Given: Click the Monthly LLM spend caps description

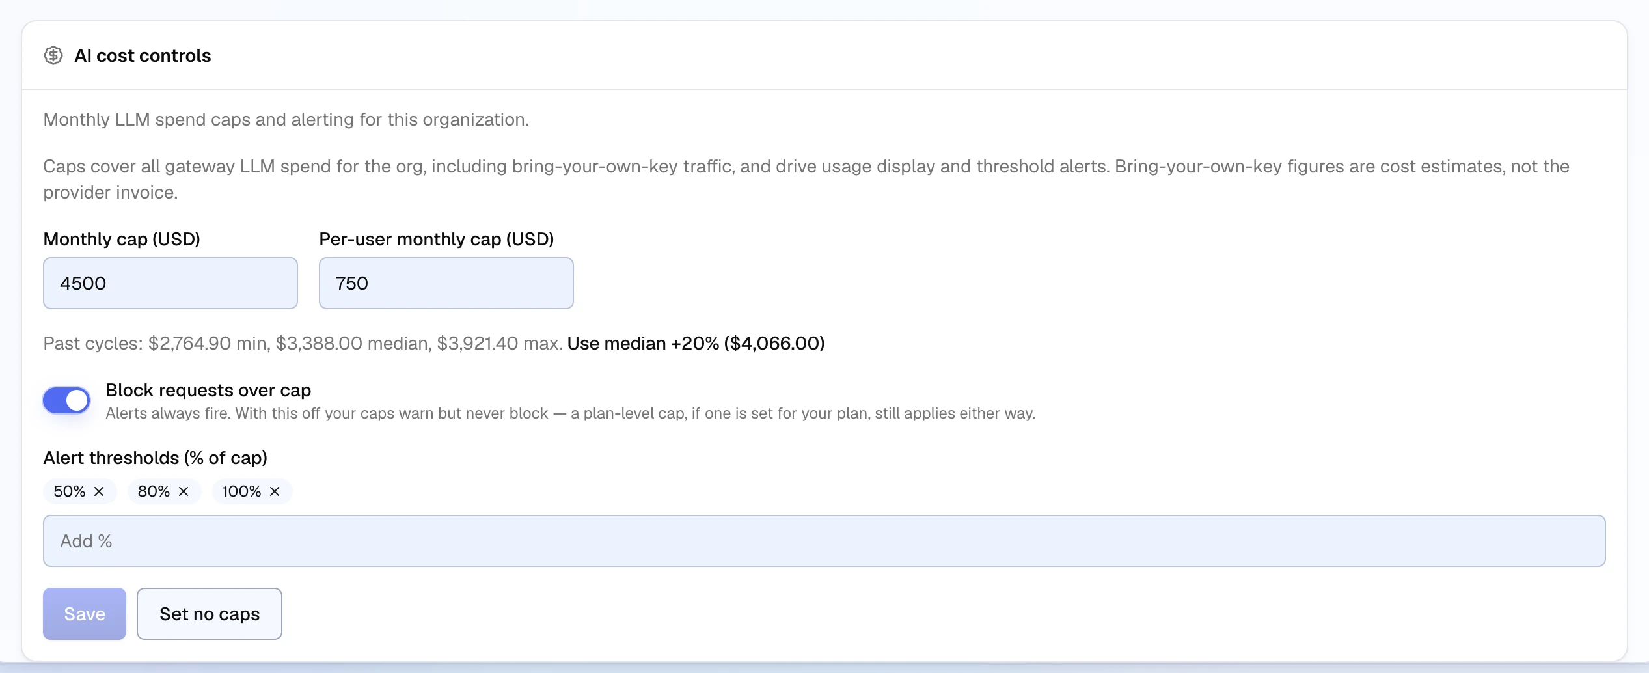Looking at the screenshot, I should [286, 120].
